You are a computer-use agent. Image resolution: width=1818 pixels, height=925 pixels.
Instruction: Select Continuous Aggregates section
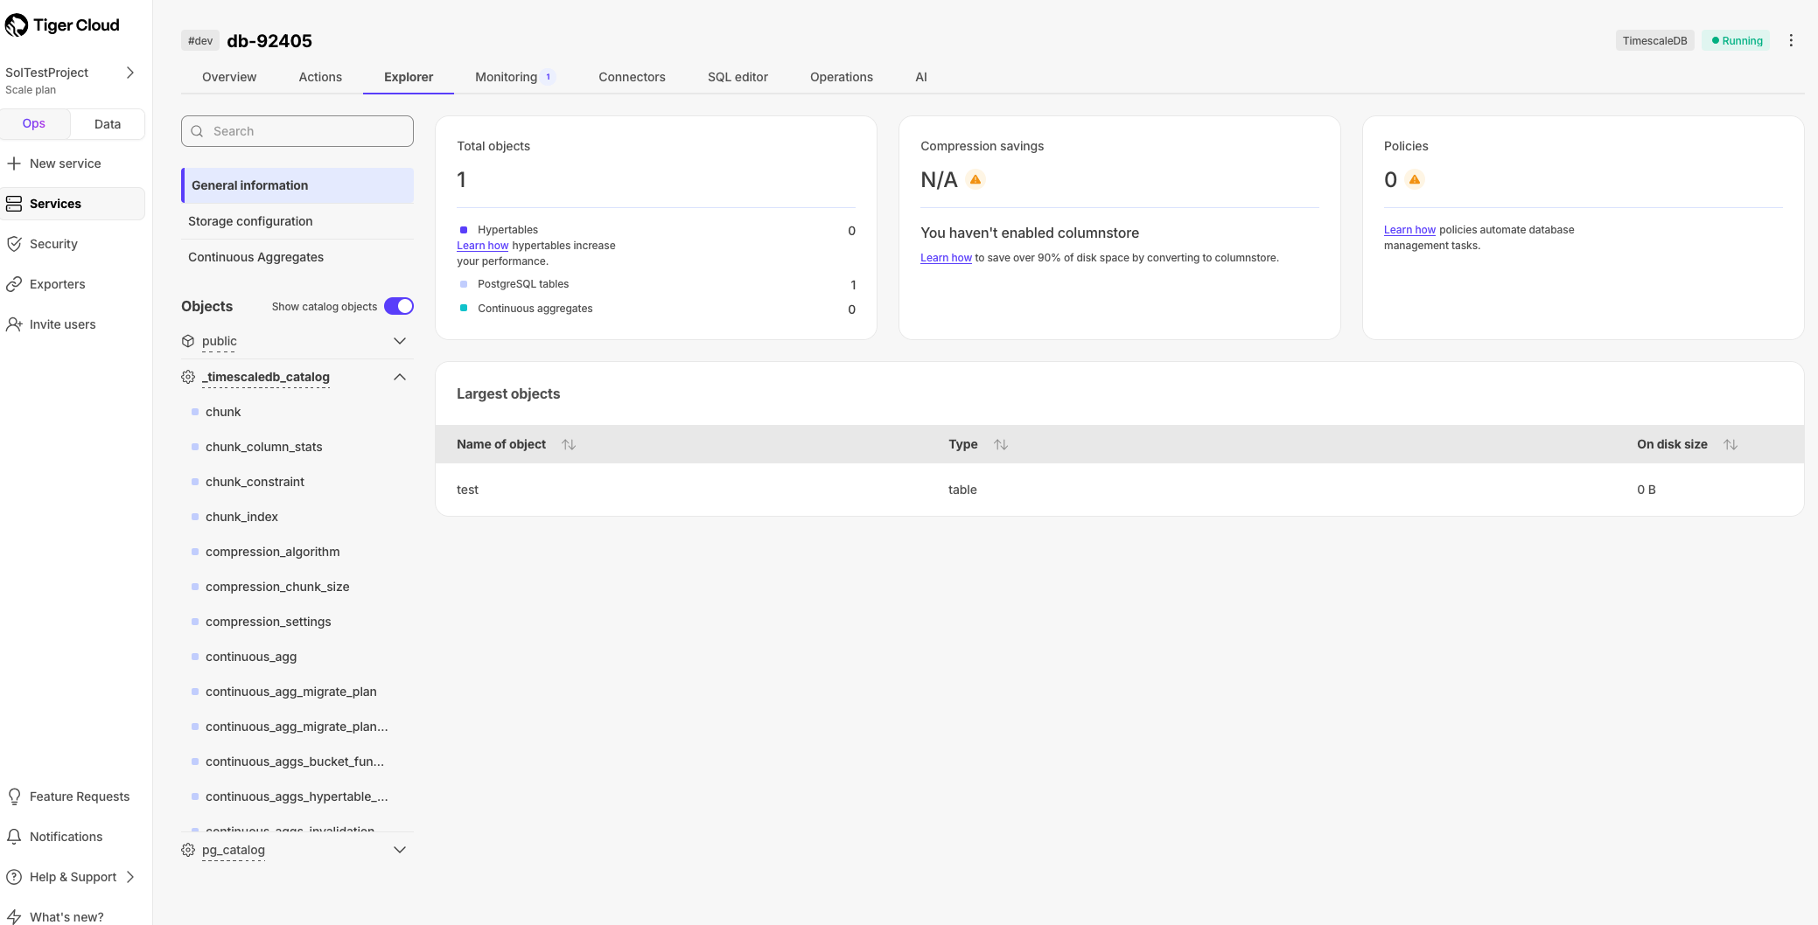point(297,257)
